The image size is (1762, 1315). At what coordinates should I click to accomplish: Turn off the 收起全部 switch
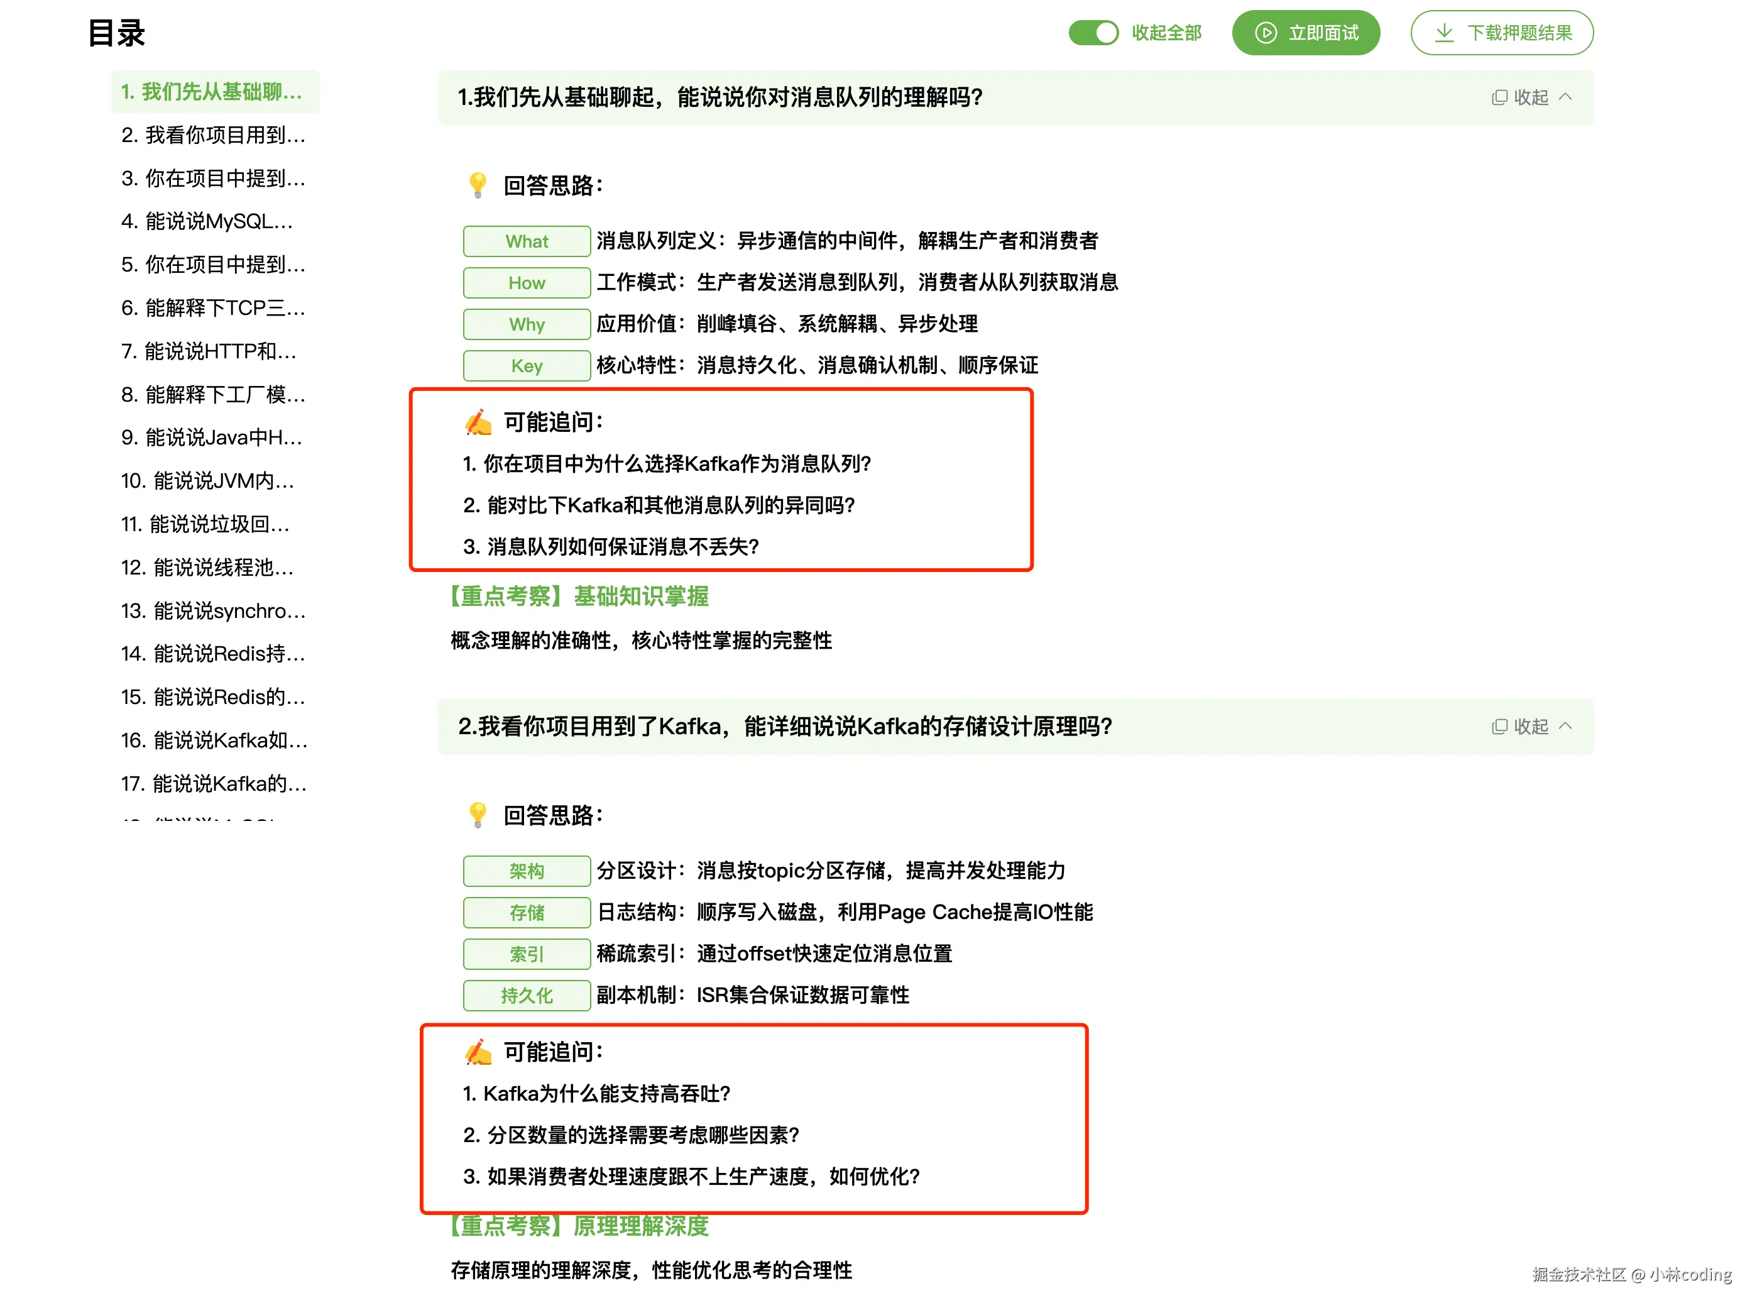(1093, 33)
